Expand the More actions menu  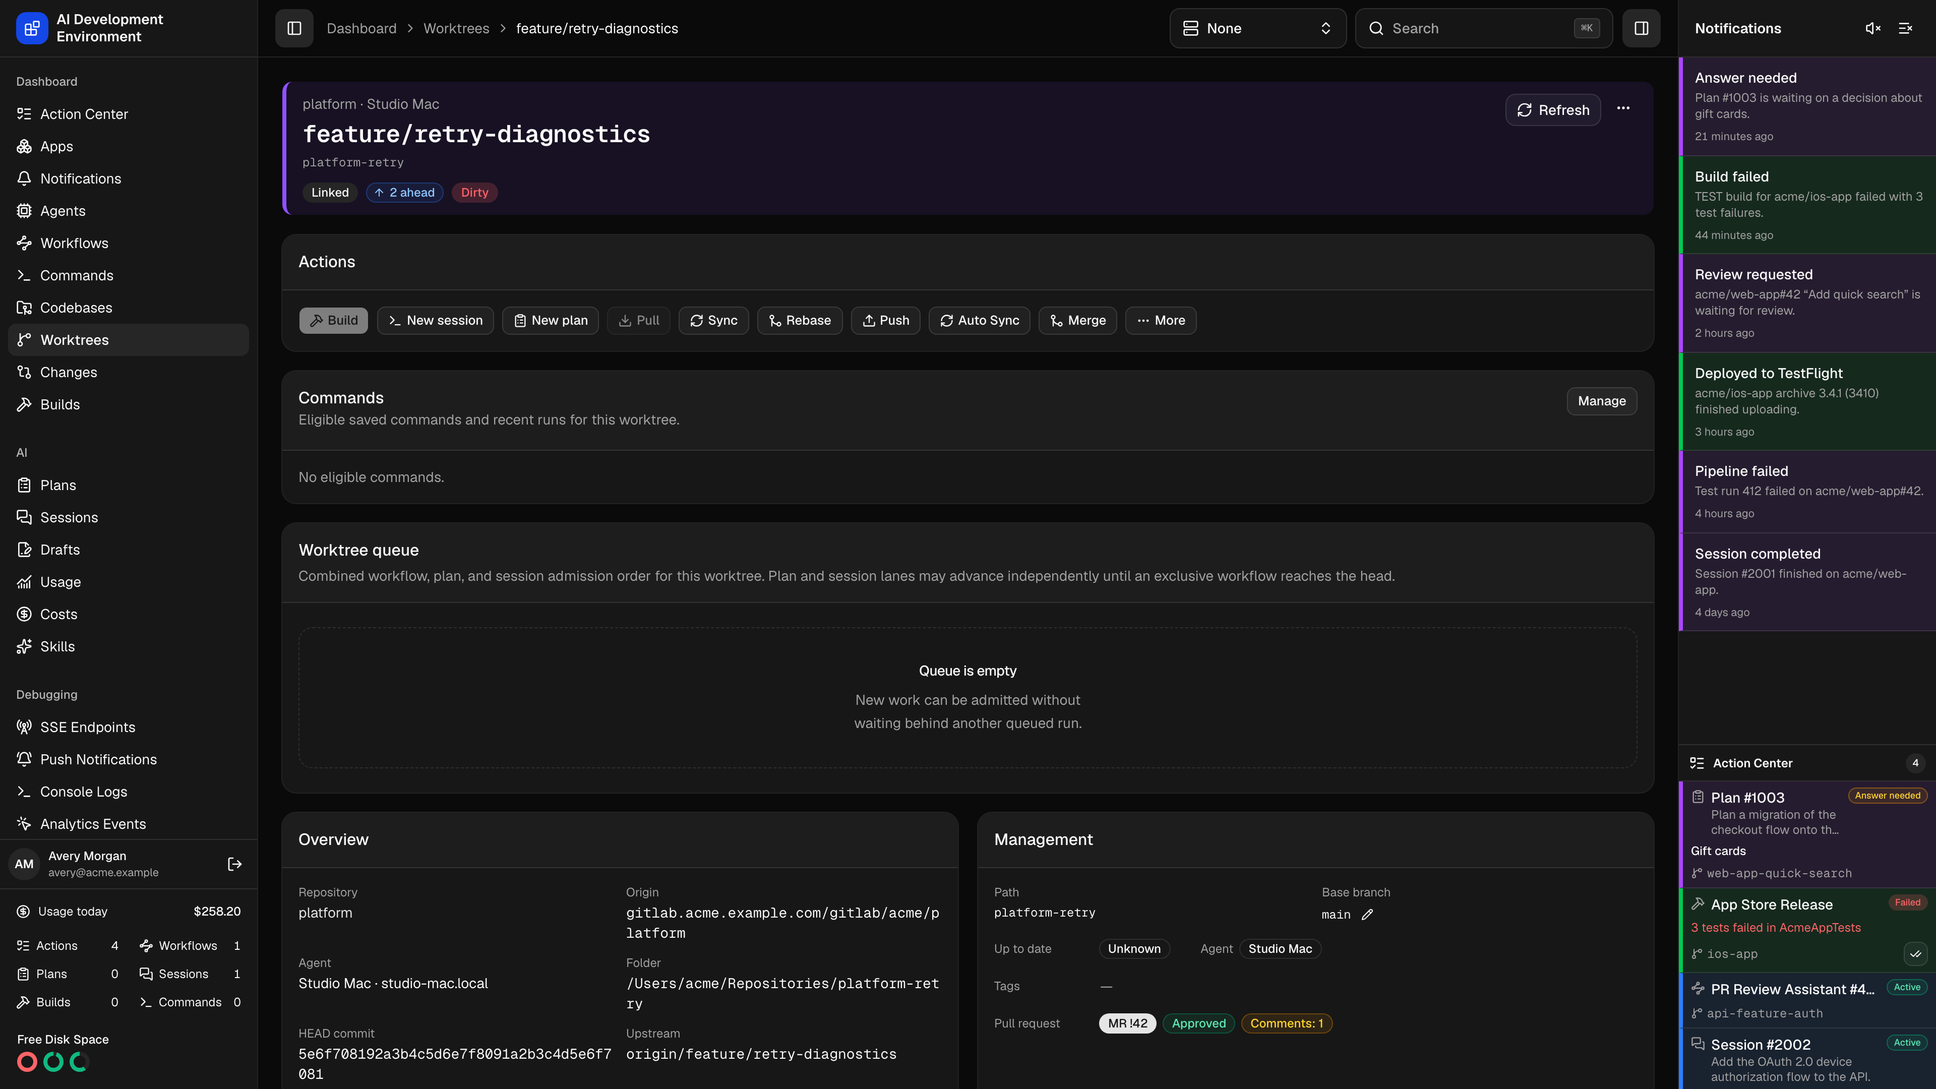click(x=1161, y=320)
